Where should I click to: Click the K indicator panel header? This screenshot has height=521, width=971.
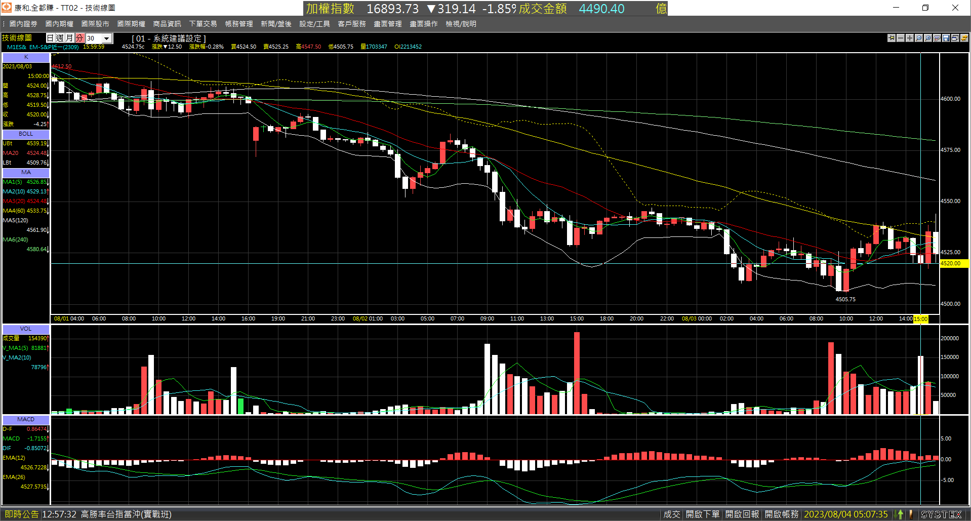[x=26, y=57]
